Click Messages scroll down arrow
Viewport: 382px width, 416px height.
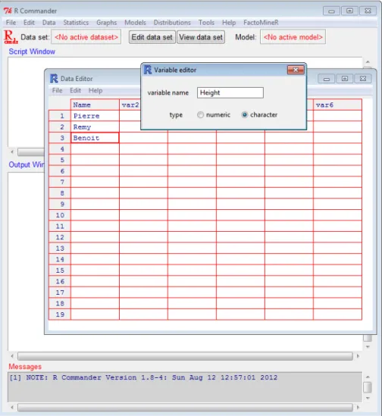(x=368, y=398)
